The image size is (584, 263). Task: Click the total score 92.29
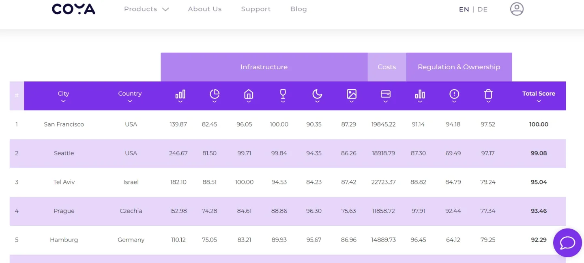click(539, 239)
